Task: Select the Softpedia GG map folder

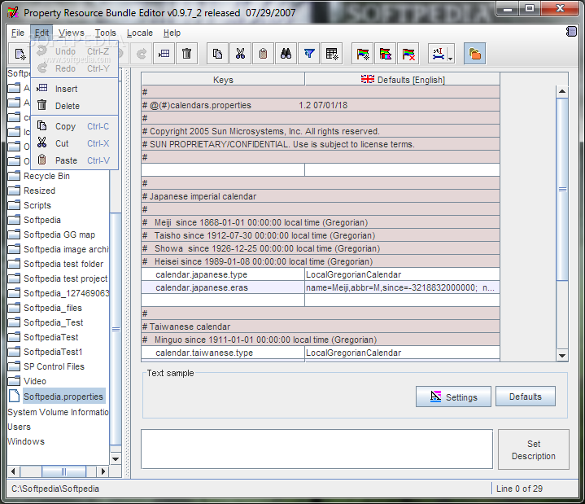Action: pyautogui.click(x=59, y=234)
